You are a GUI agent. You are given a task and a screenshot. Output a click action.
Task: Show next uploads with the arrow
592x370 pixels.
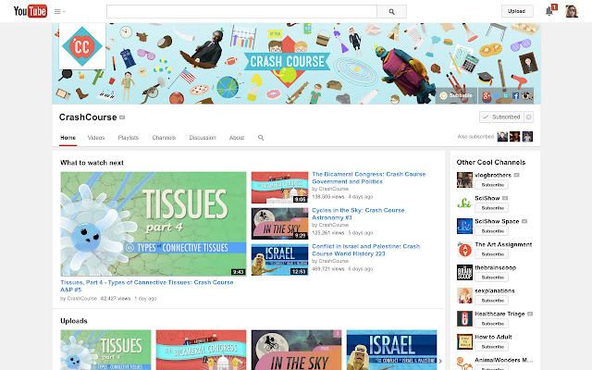point(440,361)
